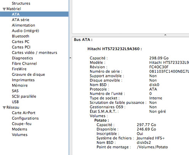189x155 pixels.
Task: Click the Oui writable value
Action: [x=140, y=134]
